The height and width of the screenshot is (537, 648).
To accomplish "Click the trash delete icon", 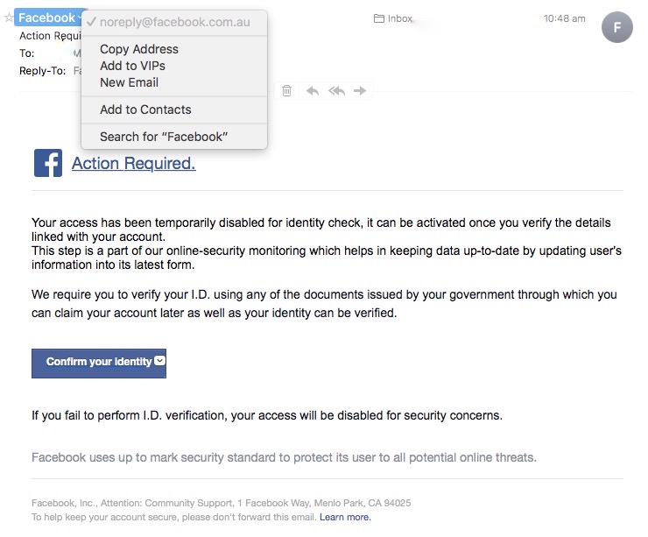I will [287, 90].
